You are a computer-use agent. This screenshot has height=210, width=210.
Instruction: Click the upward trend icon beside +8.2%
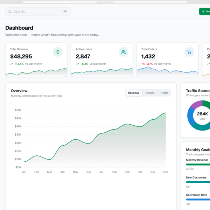pos(77,64)
